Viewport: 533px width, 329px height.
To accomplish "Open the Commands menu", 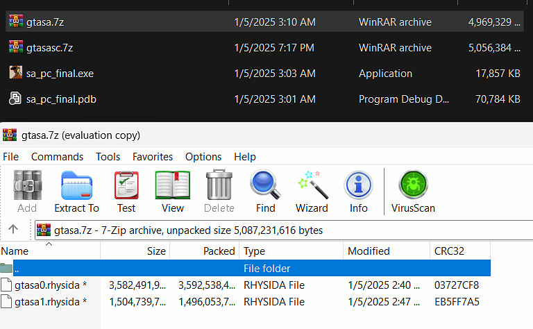I will pos(57,157).
